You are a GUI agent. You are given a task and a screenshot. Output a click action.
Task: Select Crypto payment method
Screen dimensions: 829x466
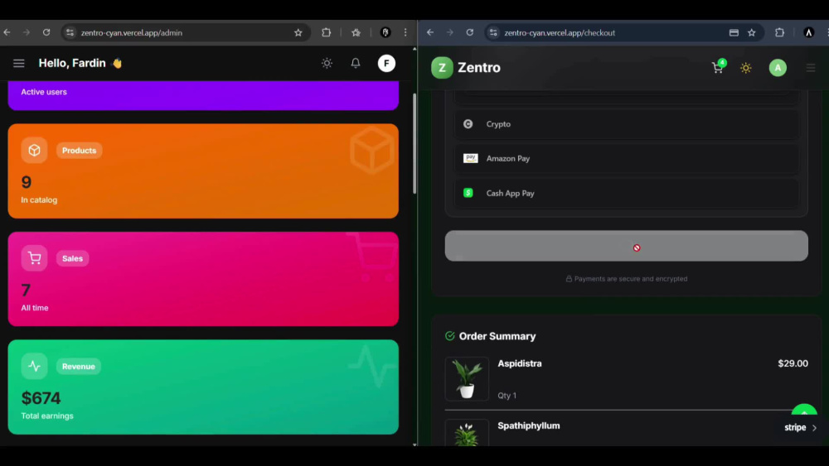(627, 124)
